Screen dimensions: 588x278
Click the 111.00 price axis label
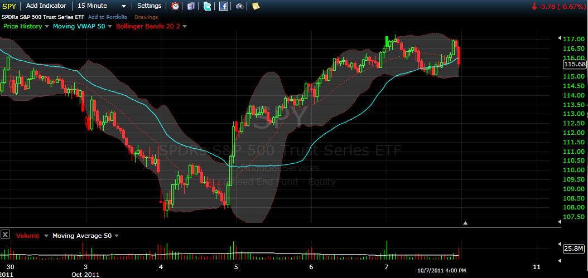[573, 152]
